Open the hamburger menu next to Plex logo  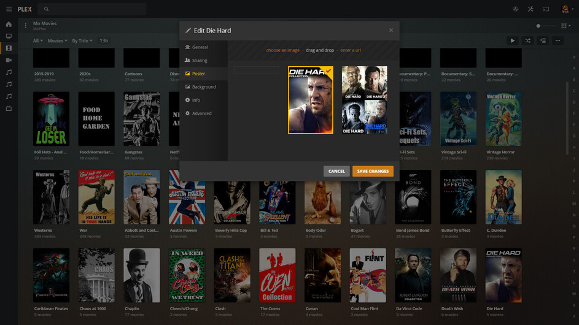pyautogui.click(x=9, y=9)
